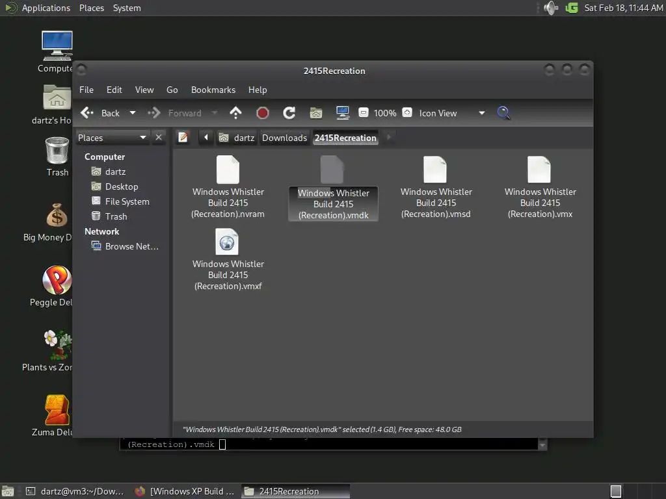666x499 pixels.
Task: Reload the current folder
Action: click(289, 113)
